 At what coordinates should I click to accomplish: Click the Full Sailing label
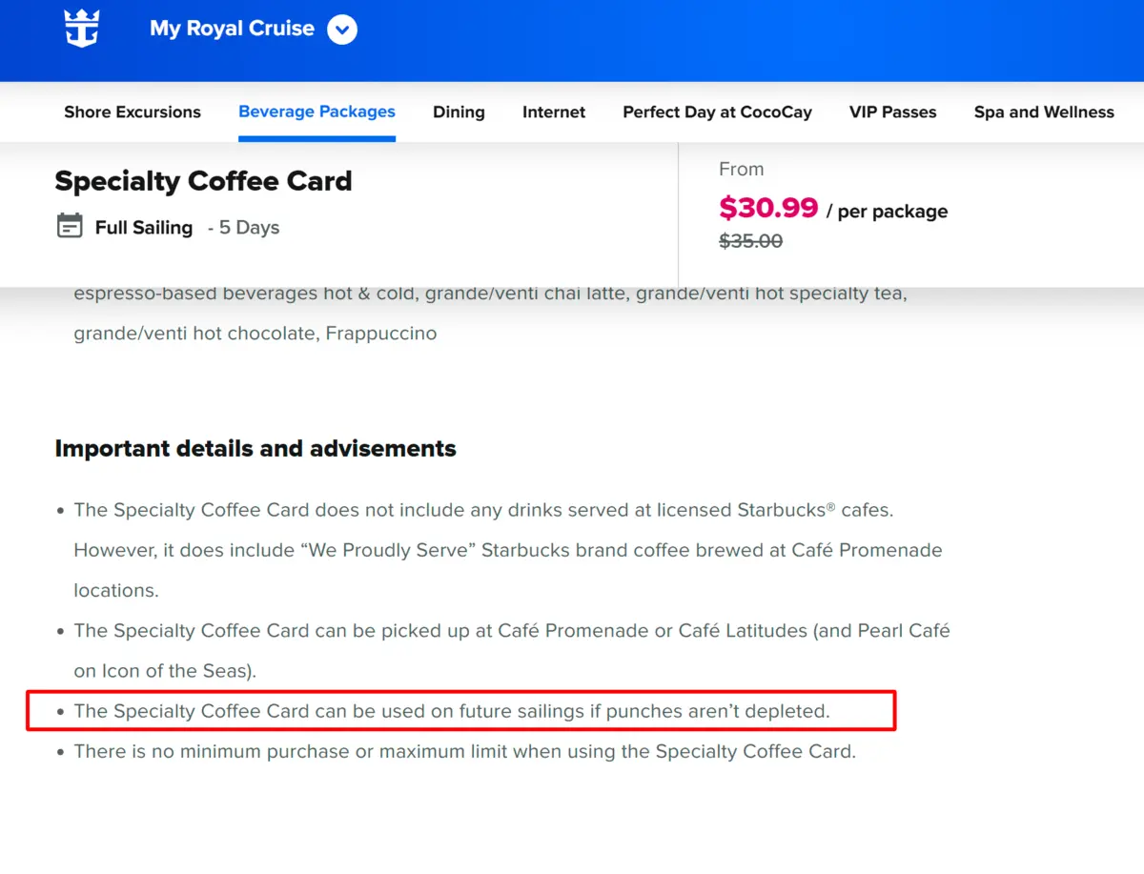click(144, 228)
